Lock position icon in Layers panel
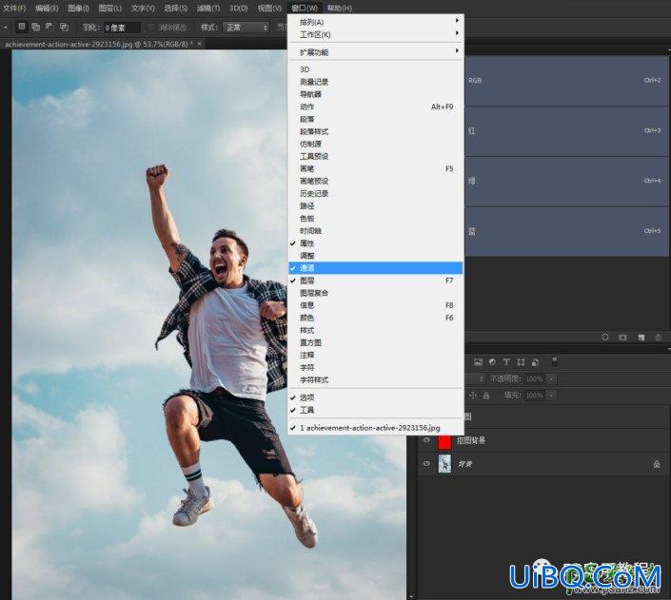The height and width of the screenshot is (600, 671). point(473,396)
